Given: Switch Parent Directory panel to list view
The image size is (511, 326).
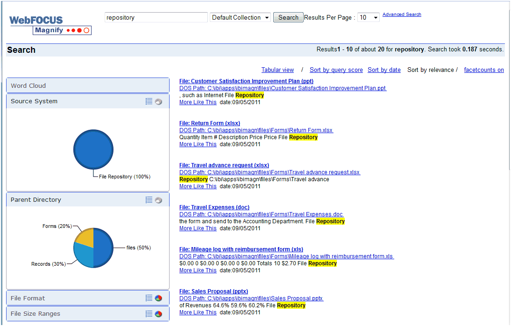Looking at the screenshot, I should point(149,200).
